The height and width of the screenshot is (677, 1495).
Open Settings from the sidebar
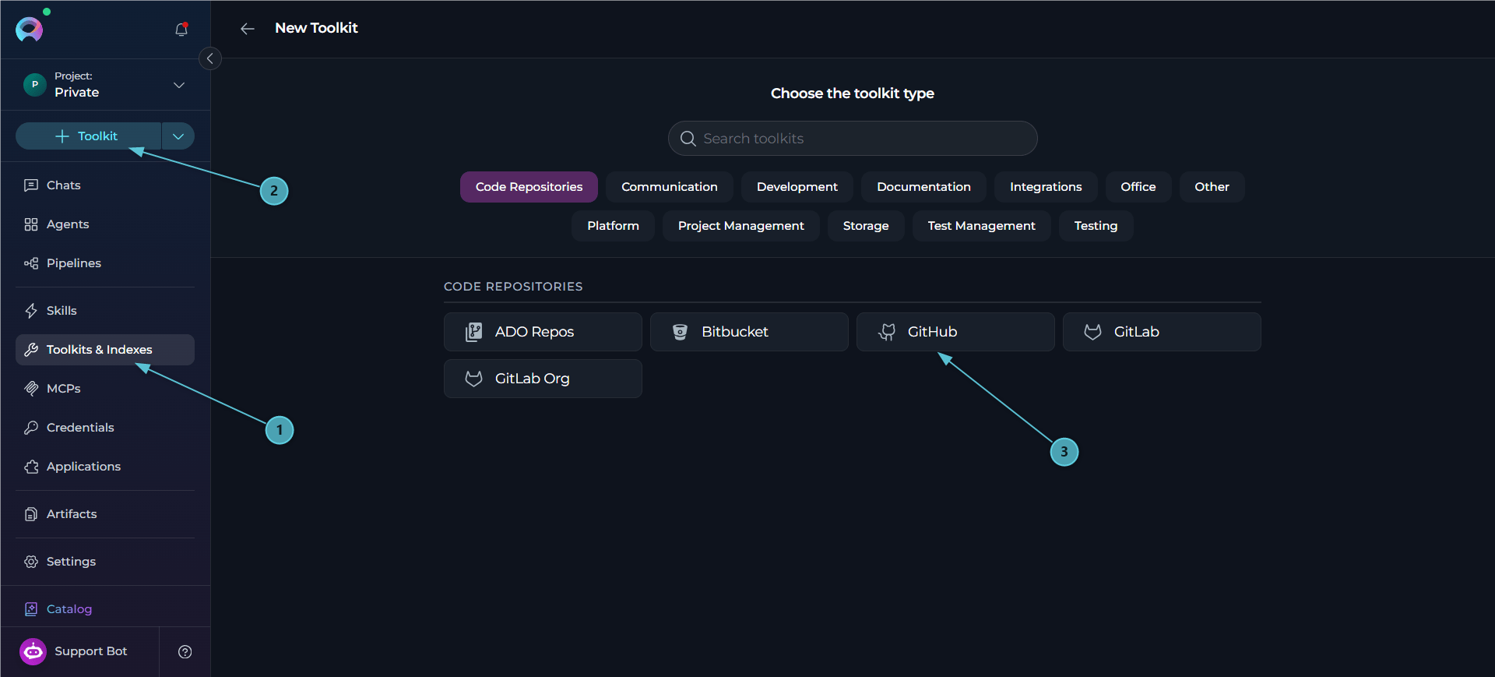105,562
